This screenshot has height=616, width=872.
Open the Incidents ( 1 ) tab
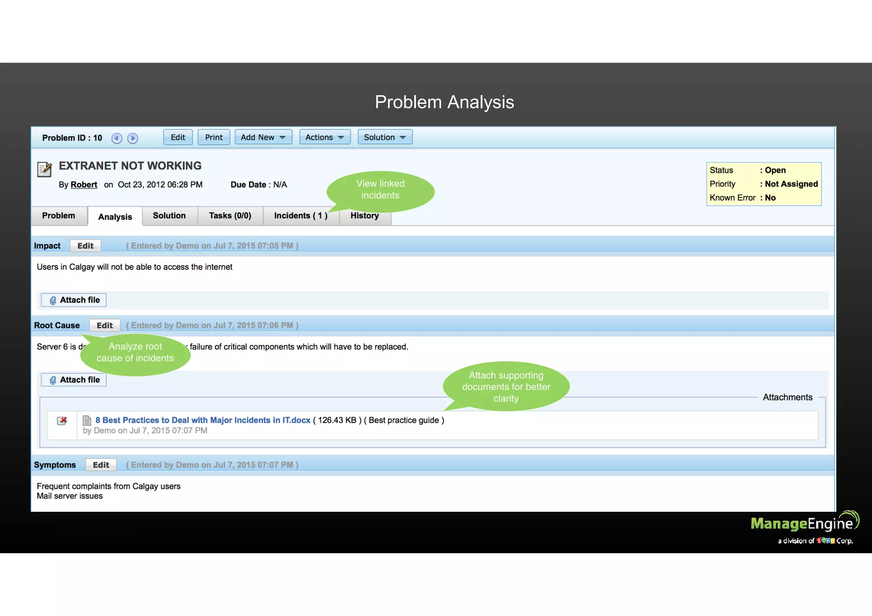(x=301, y=216)
